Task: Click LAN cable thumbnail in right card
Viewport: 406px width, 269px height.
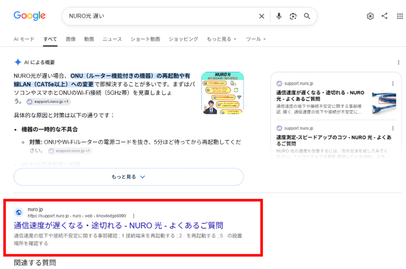Action: pos(384,103)
